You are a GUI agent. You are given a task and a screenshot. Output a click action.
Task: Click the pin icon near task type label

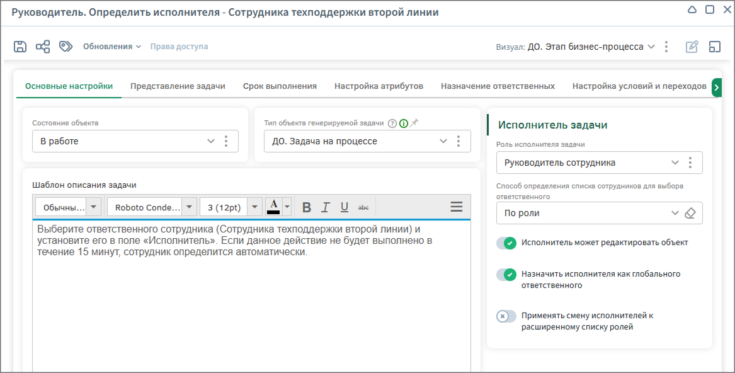pos(414,123)
